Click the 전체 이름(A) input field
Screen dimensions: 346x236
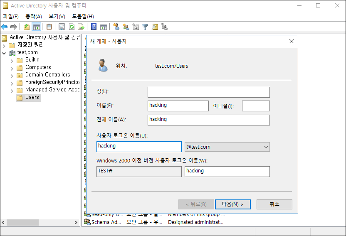[x=209, y=120]
